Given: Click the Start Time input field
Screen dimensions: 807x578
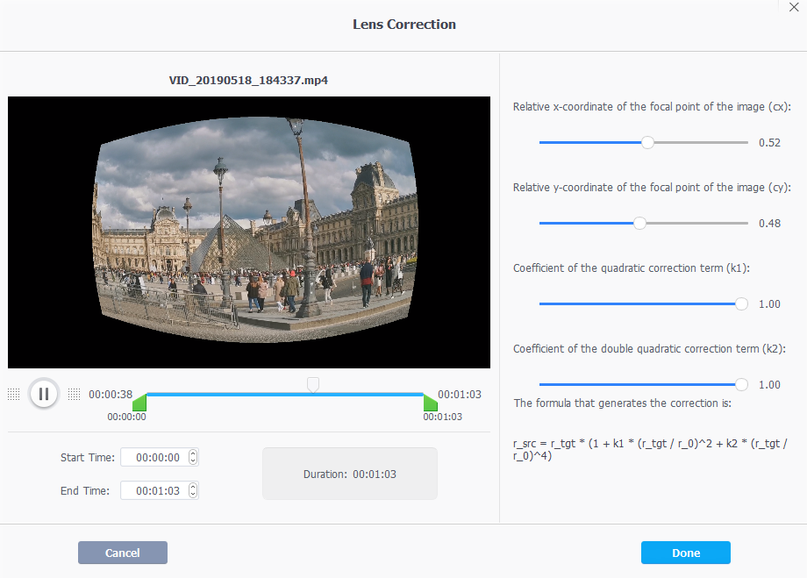Looking at the screenshot, I should (154, 457).
